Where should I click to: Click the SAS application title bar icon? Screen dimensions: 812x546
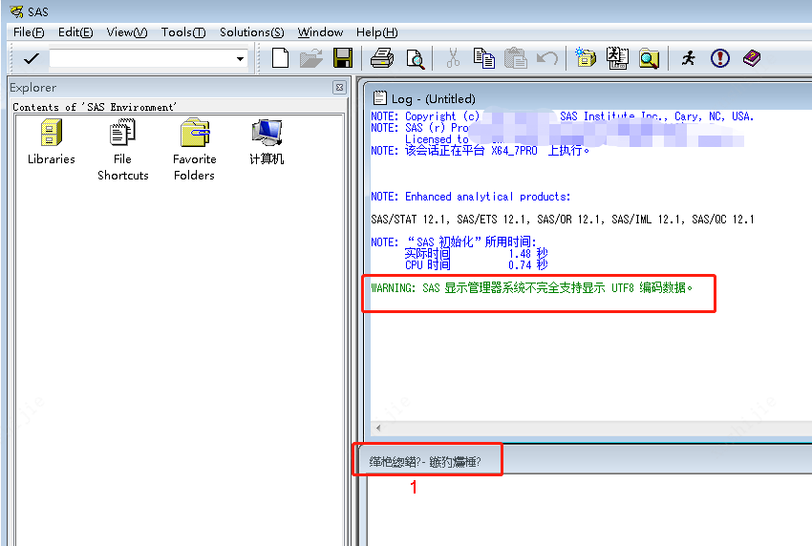16,10
